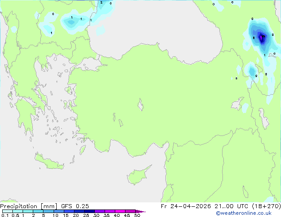Image resolution: width=281 pixels, height=217 pixels.
Task: Choose the 40–45 mm pink legend swatch
Action: point(120,211)
